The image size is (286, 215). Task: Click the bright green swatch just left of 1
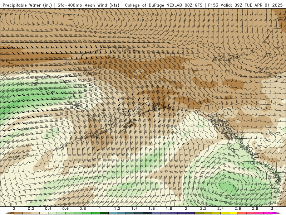click(x=95, y=213)
